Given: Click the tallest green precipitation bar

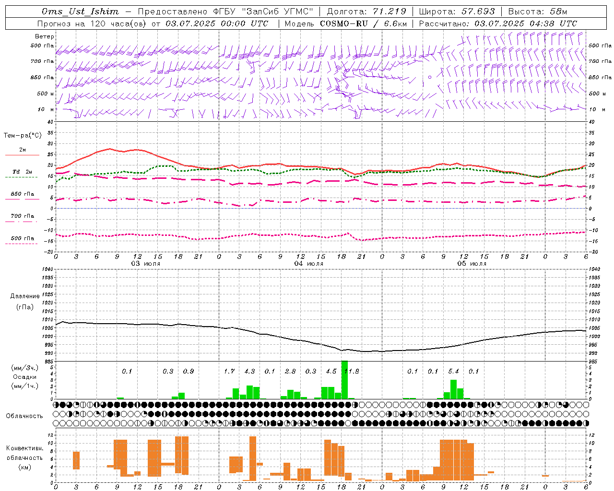Looking at the screenshot, I should coord(344,380).
